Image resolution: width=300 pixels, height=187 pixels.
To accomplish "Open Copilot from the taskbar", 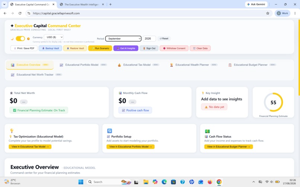I will click(155, 182).
